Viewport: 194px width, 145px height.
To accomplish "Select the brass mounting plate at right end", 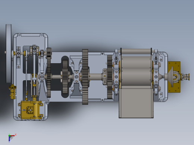I will [174, 77].
